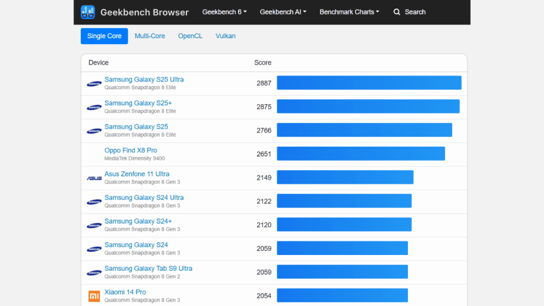Click Samsung logo beside Galaxy S24+
Screen dimensions: 544x306
pyautogui.click(x=94, y=225)
